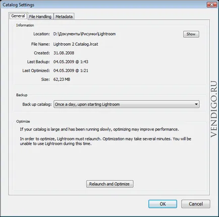Click Relaunch and Optimize

[x=109, y=184]
